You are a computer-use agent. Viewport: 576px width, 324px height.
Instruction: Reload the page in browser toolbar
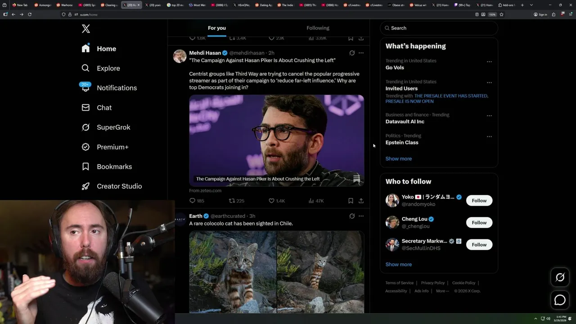coord(30,14)
